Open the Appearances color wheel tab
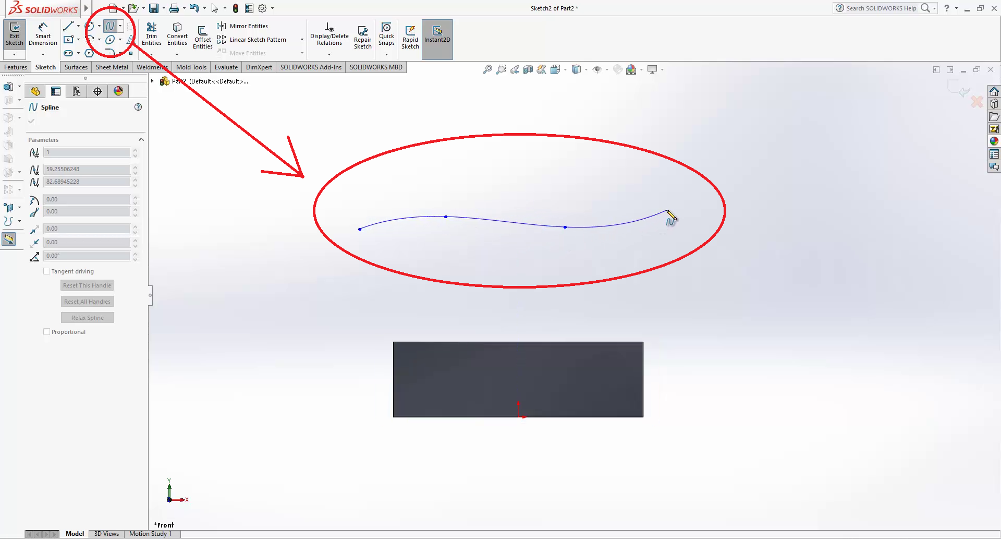 118,91
